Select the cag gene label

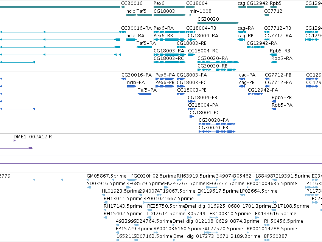(241, 3)
